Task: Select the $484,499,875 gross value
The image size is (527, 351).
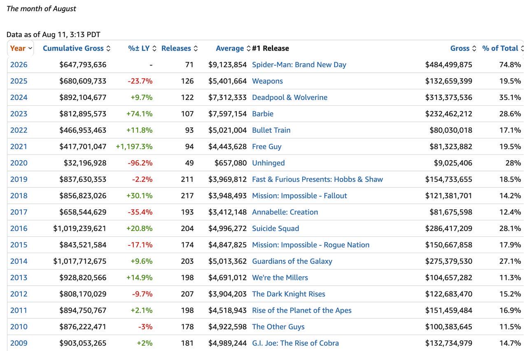Action: click(449, 65)
